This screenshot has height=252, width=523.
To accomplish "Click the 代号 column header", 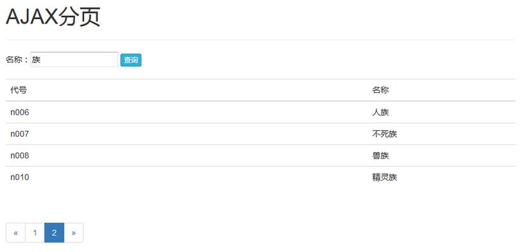I will click(18, 90).
